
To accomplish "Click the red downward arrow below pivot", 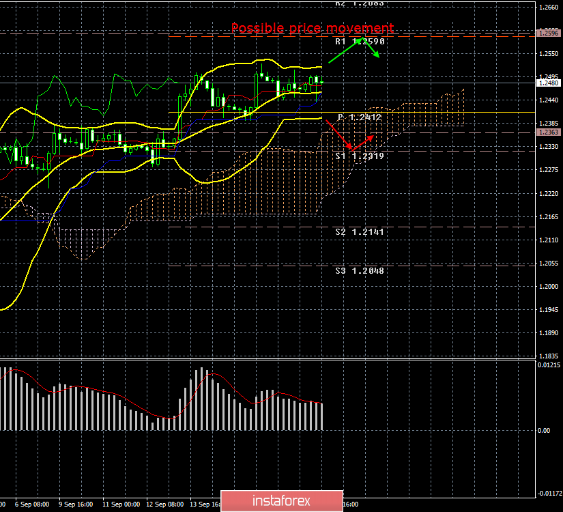I will [338, 134].
